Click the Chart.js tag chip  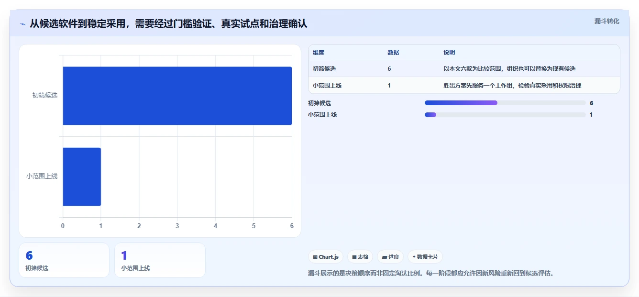[326, 257]
